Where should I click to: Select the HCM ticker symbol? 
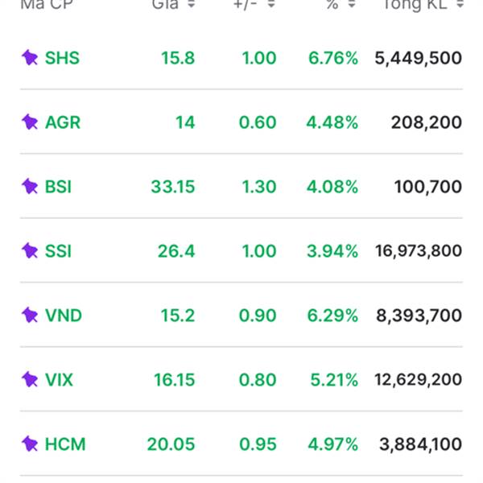point(65,444)
